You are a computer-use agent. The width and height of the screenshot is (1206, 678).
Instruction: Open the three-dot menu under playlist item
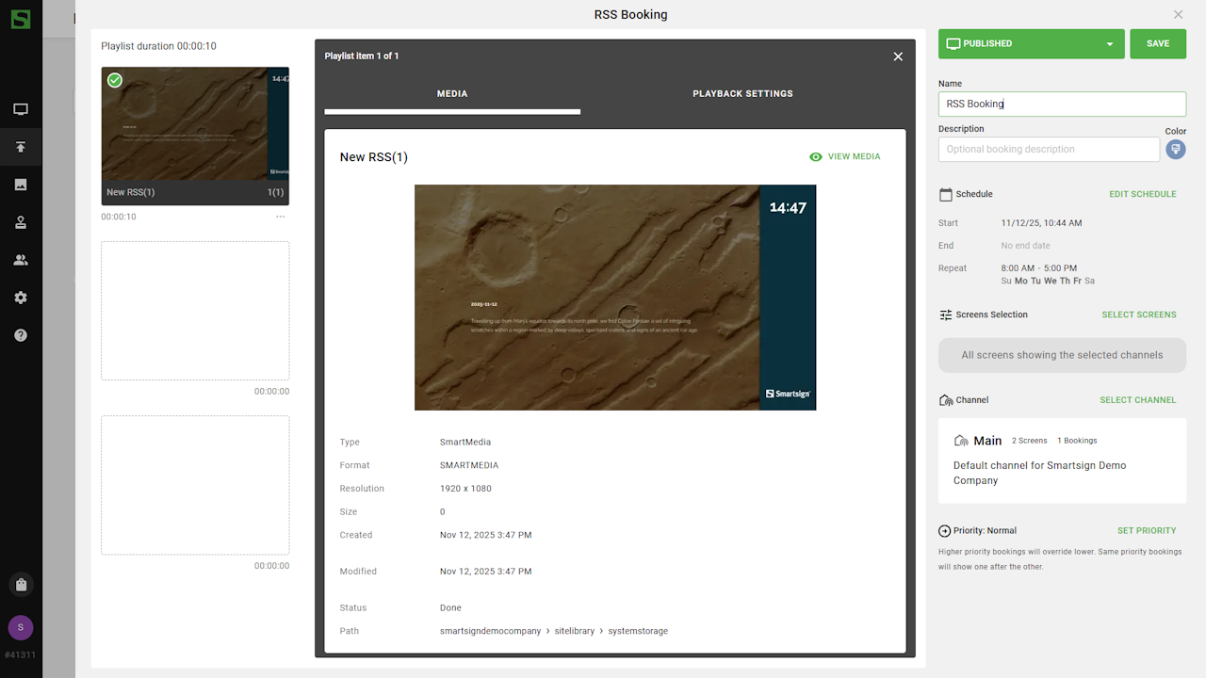[280, 217]
